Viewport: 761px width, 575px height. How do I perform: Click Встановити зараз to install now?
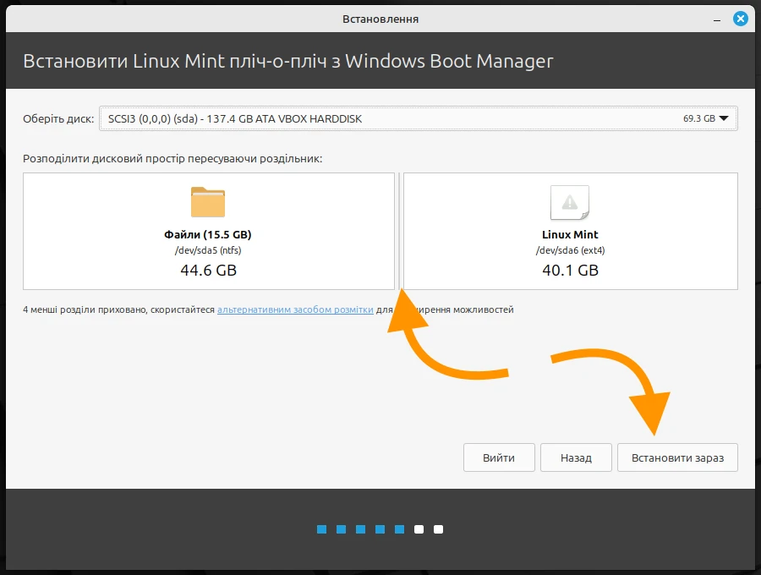677,457
